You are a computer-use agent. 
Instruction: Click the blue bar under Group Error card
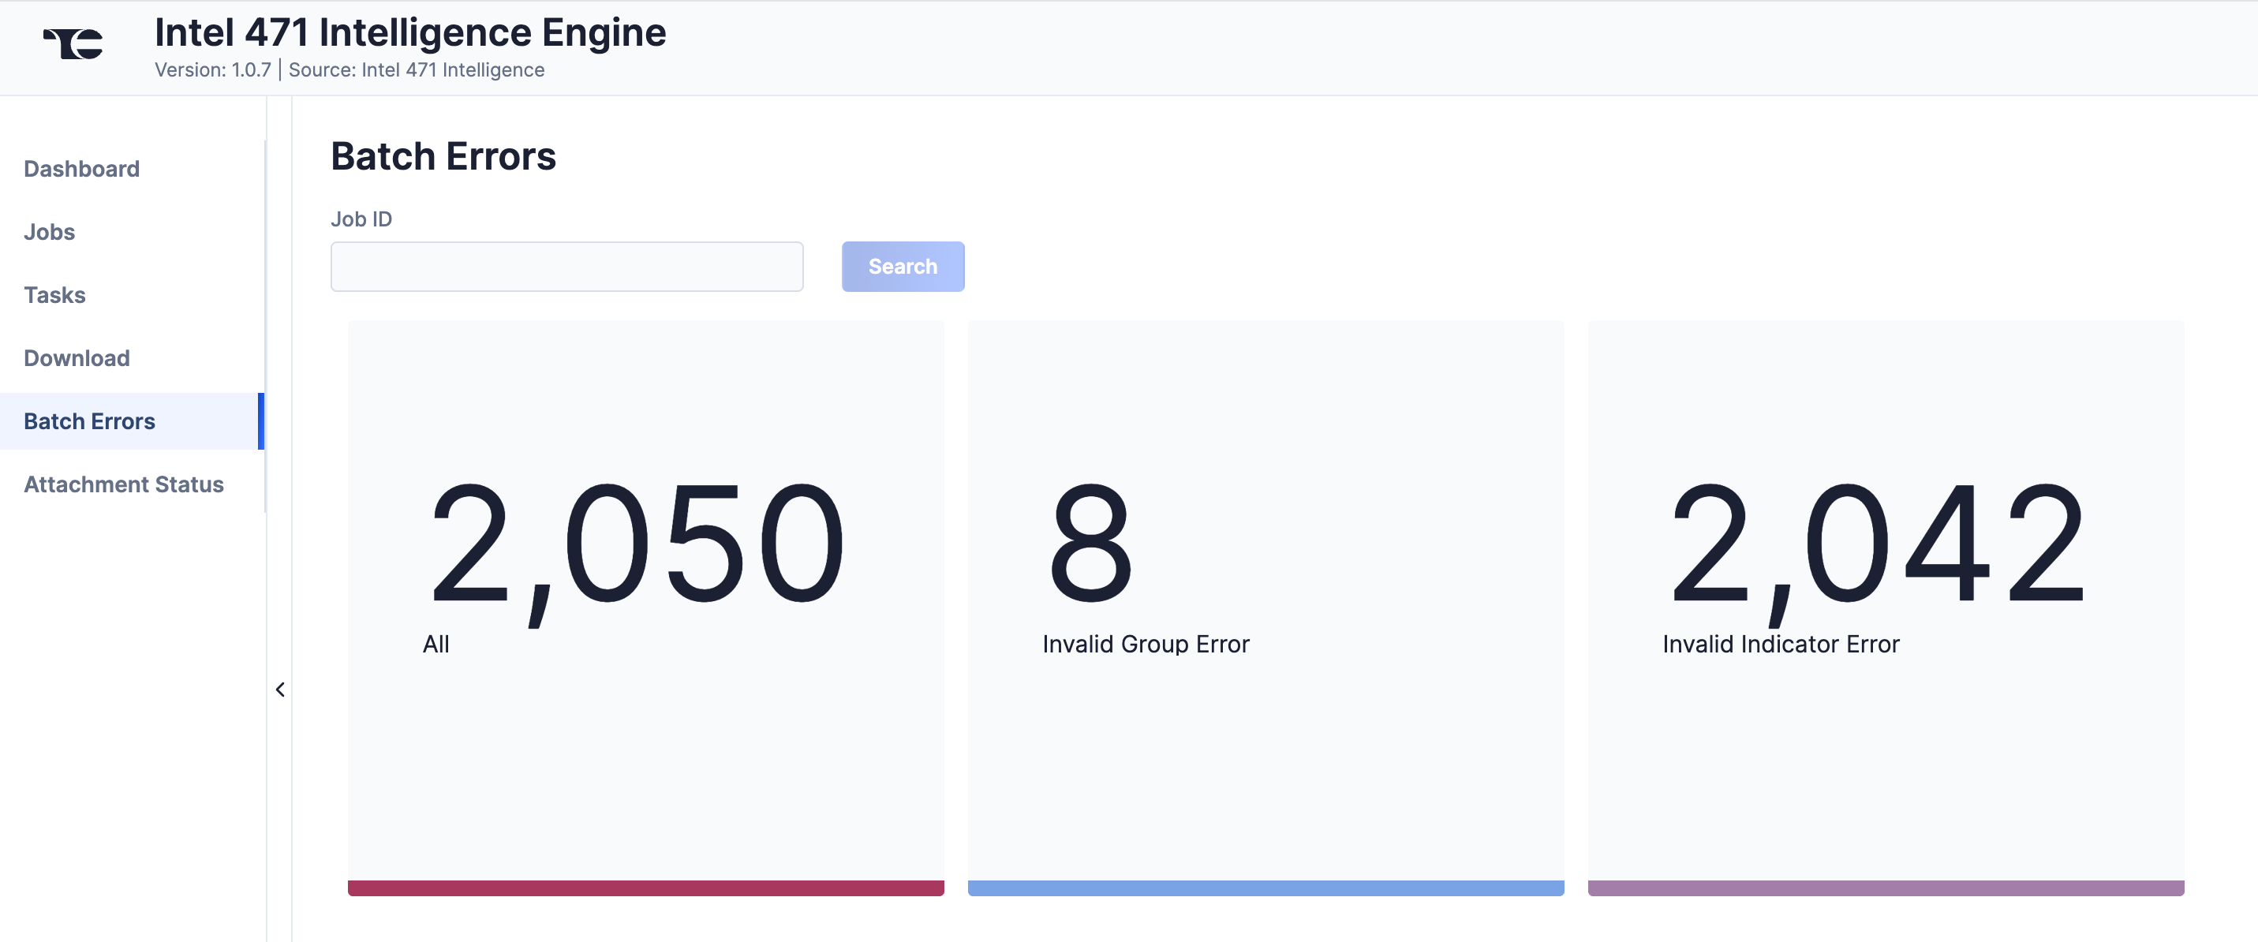(1265, 888)
